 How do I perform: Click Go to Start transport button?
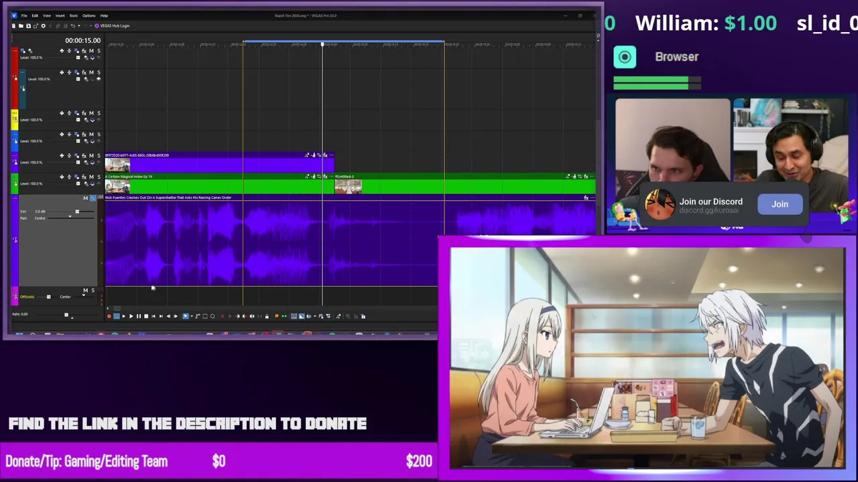pyautogui.click(x=154, y=316)
